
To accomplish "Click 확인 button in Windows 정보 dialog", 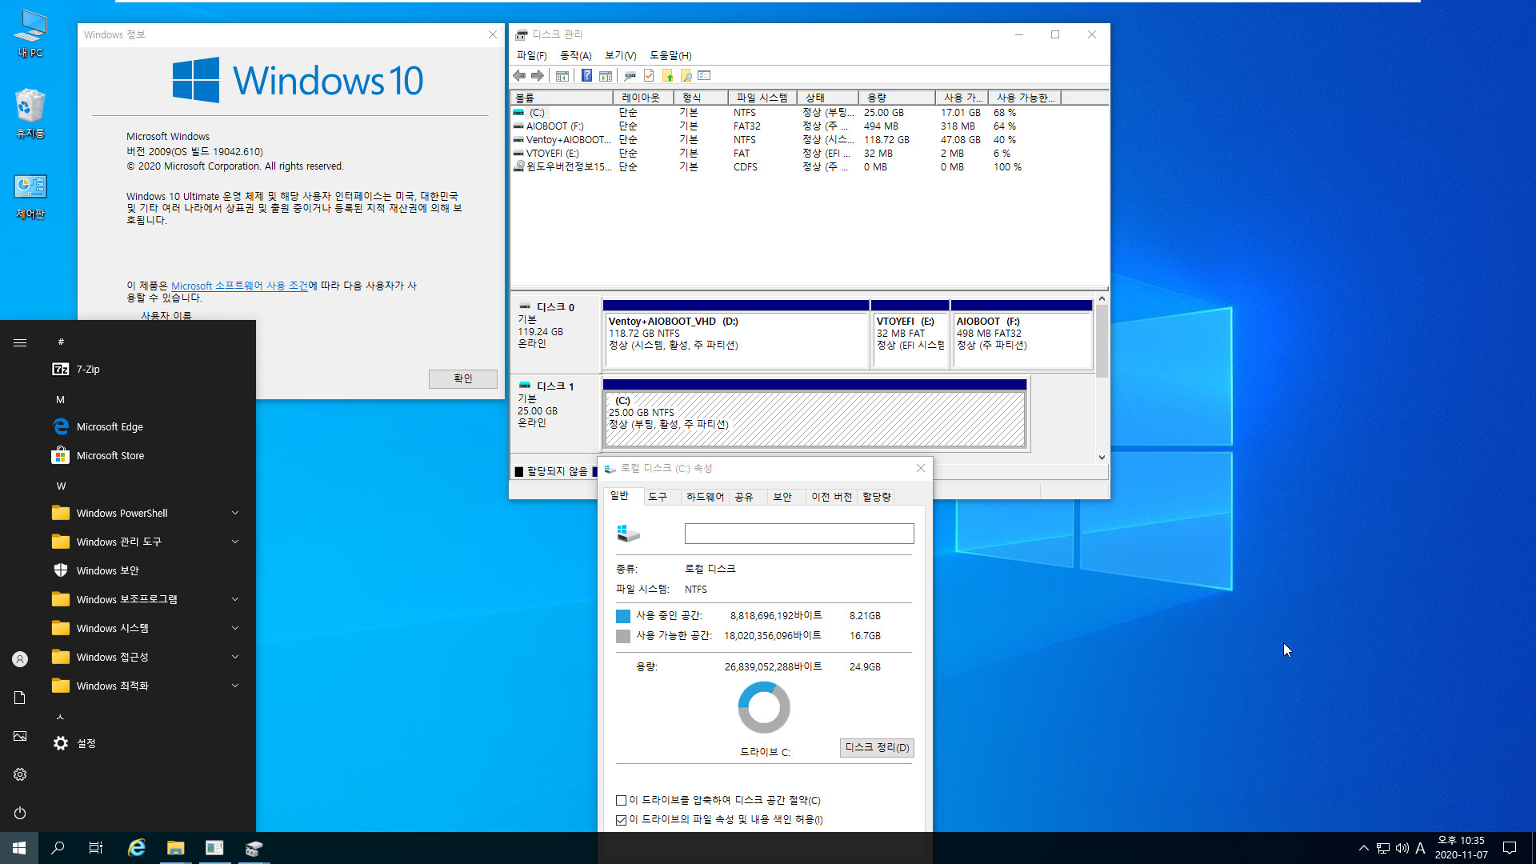I will (463, 378).
